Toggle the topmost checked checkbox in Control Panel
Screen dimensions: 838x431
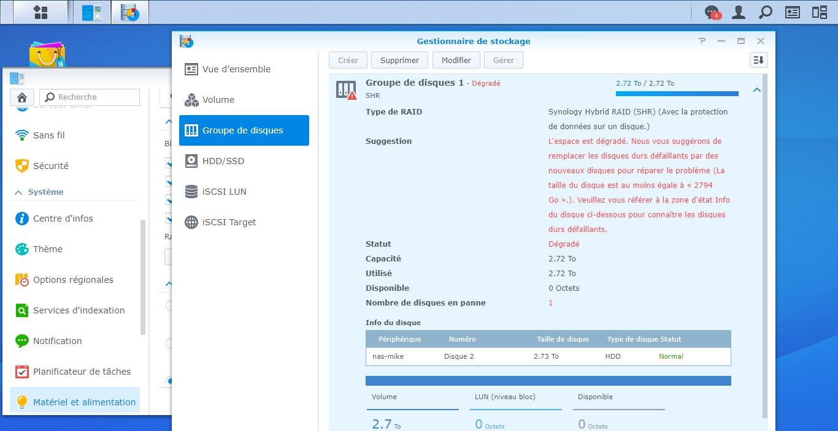pos(169,163)
